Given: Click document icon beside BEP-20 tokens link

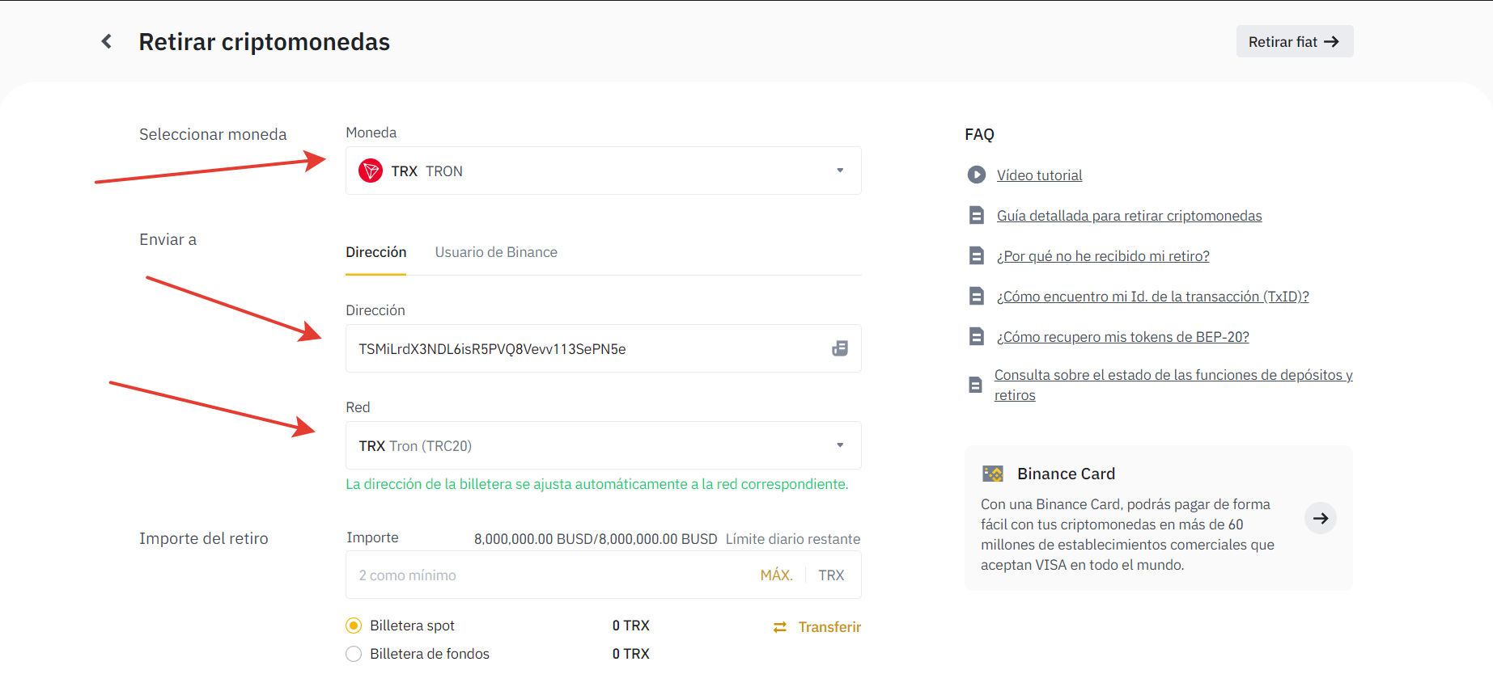Looking at the screenshot, I should [977, 336].
